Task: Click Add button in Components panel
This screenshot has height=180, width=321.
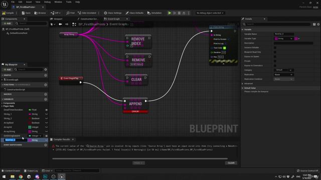Action: [7, 23]
